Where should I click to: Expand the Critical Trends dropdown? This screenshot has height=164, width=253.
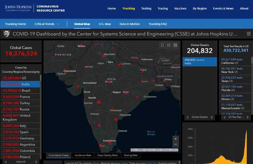pyautogui.click(x=47, y=24)
